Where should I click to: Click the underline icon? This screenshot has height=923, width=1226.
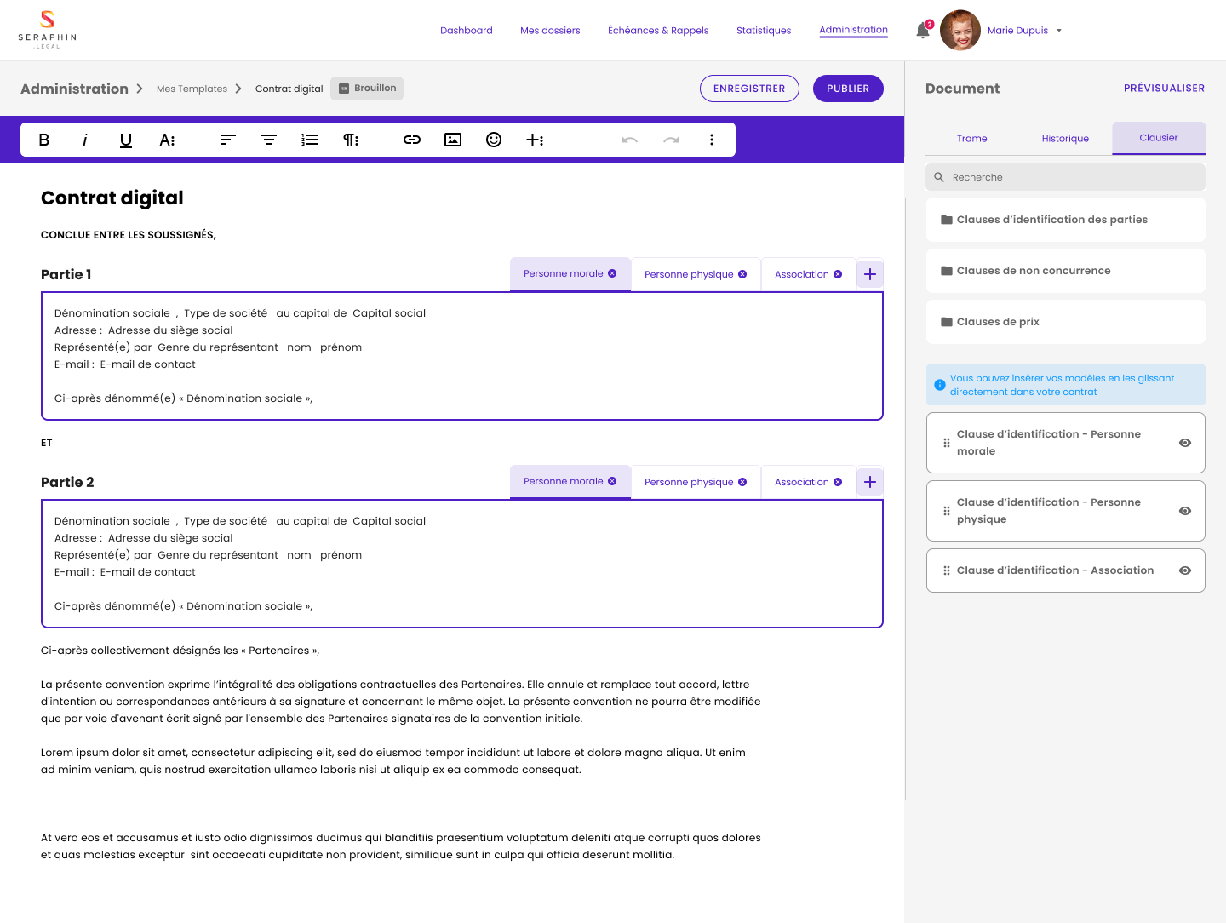point(126,140)
